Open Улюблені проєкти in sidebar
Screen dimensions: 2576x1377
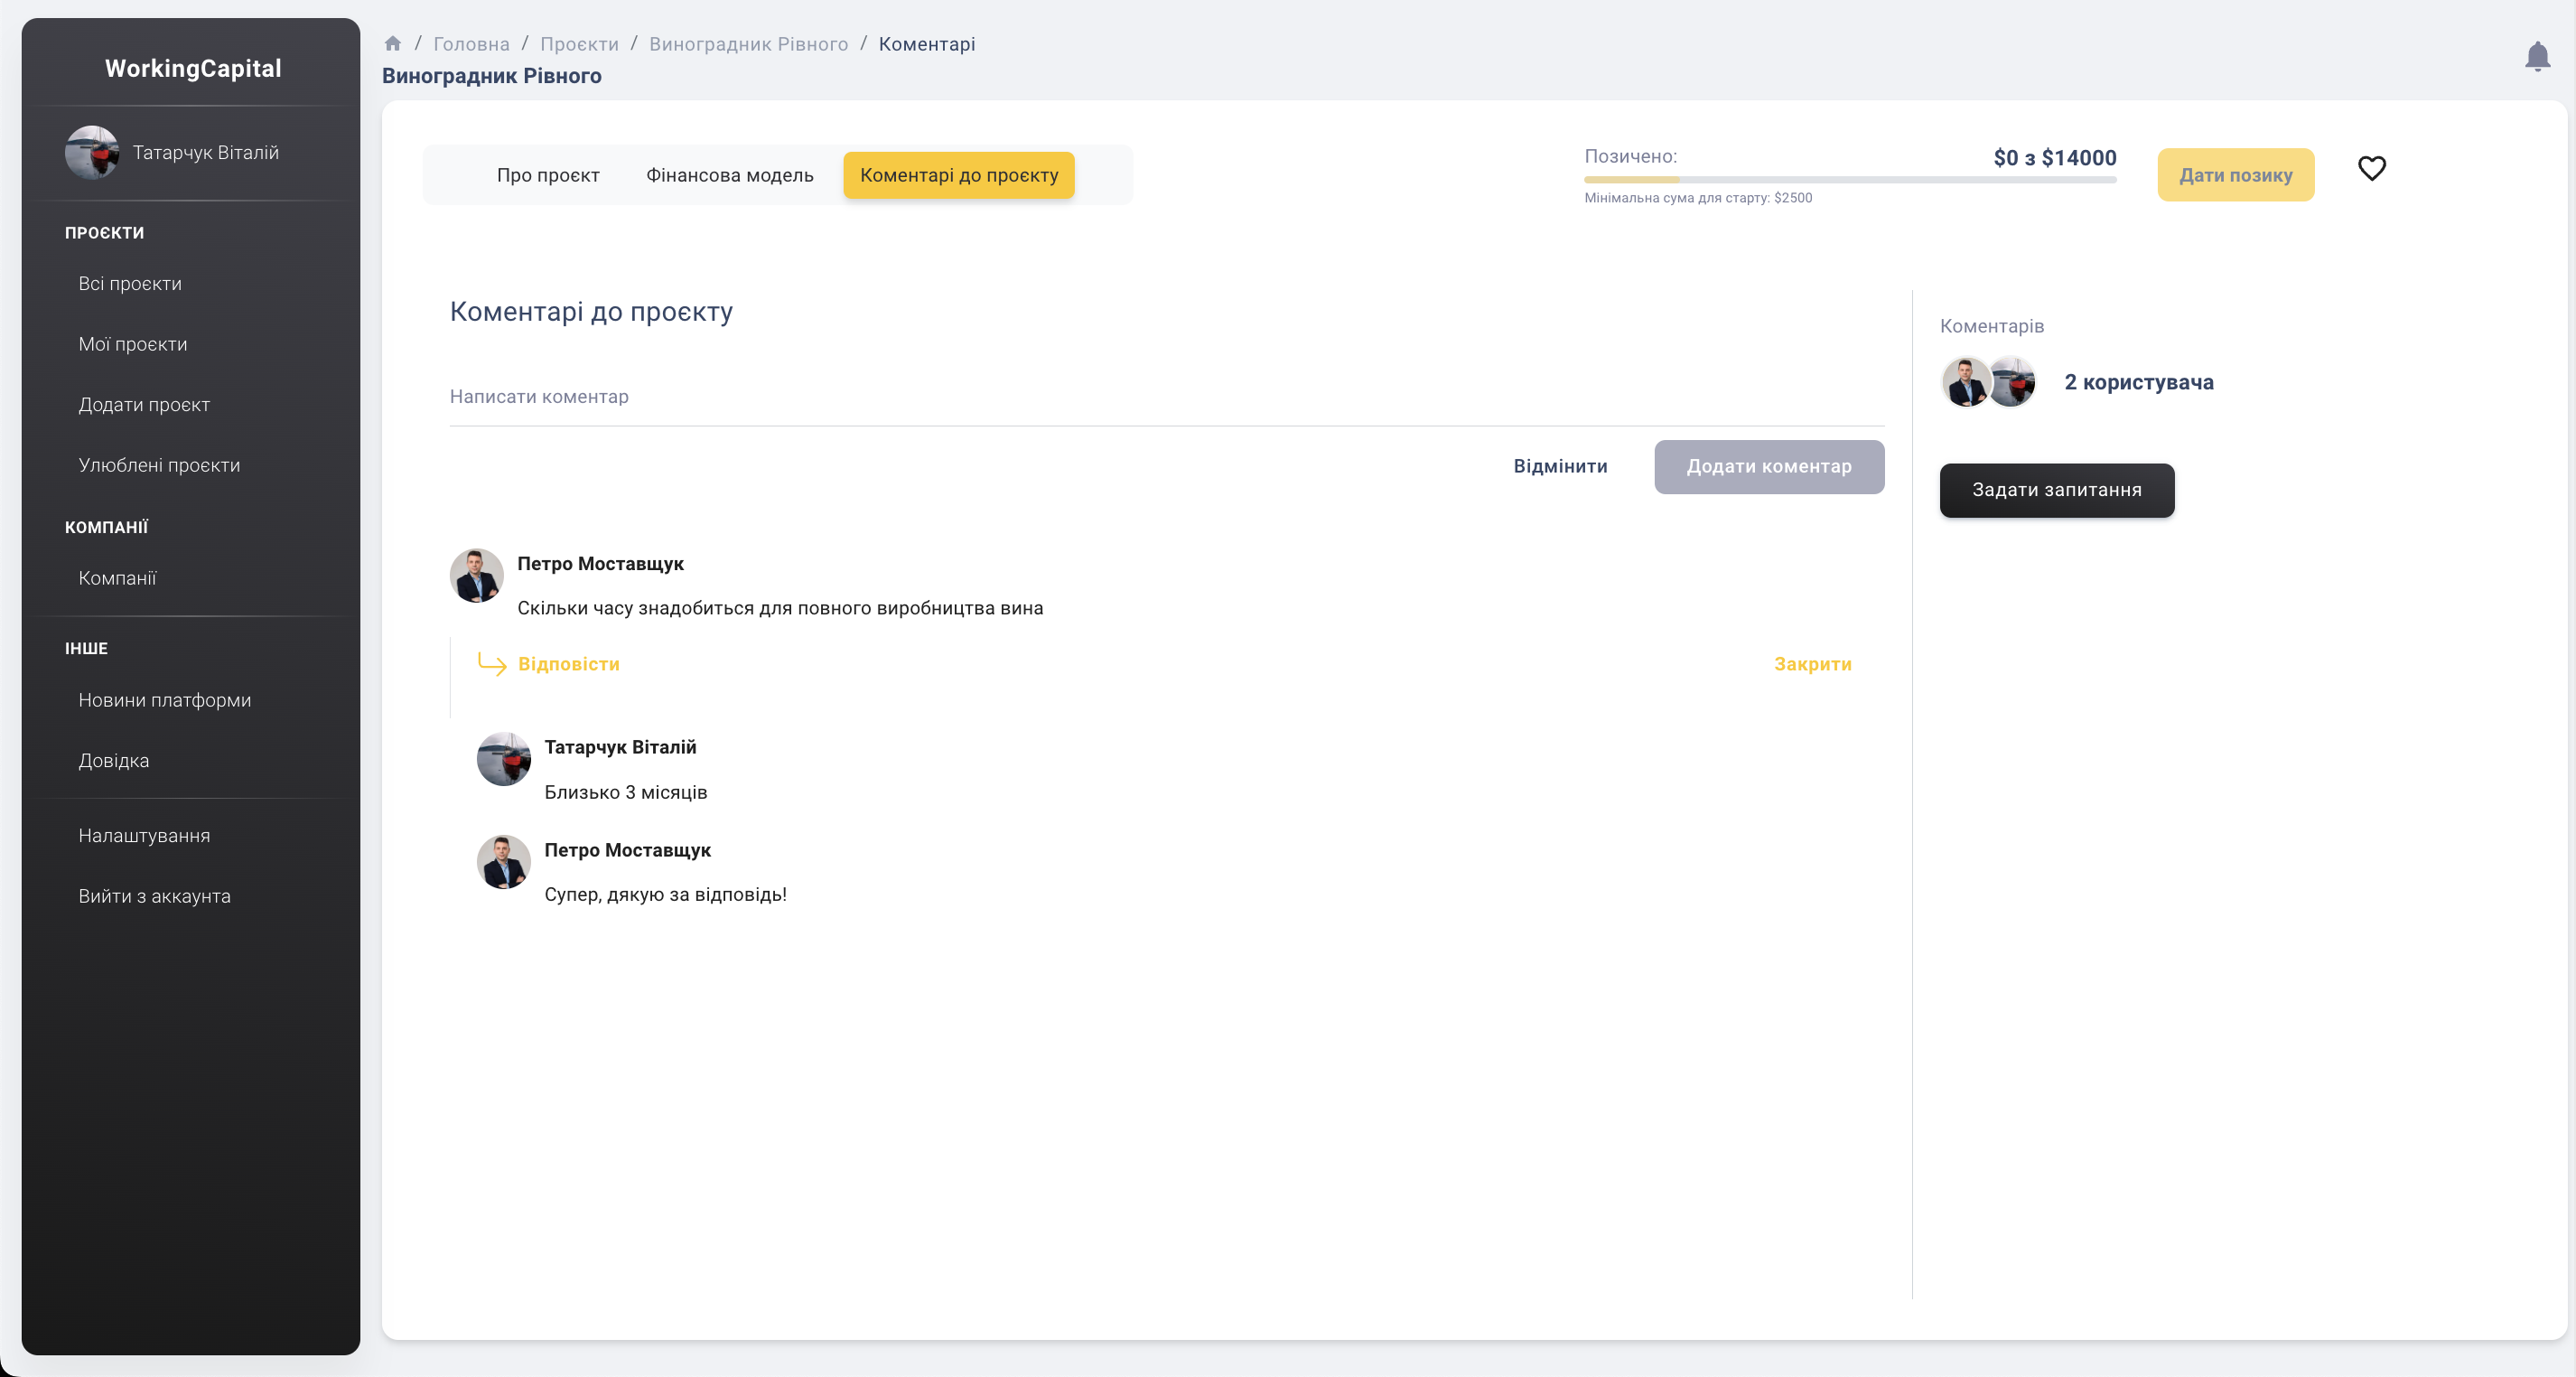(159, 465)
